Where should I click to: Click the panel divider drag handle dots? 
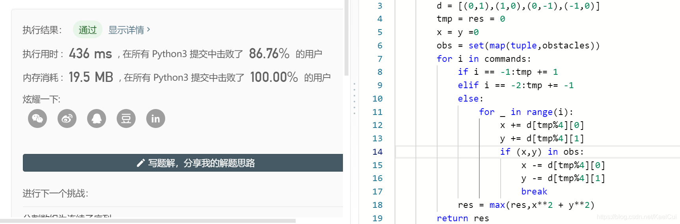coord(354,98)
